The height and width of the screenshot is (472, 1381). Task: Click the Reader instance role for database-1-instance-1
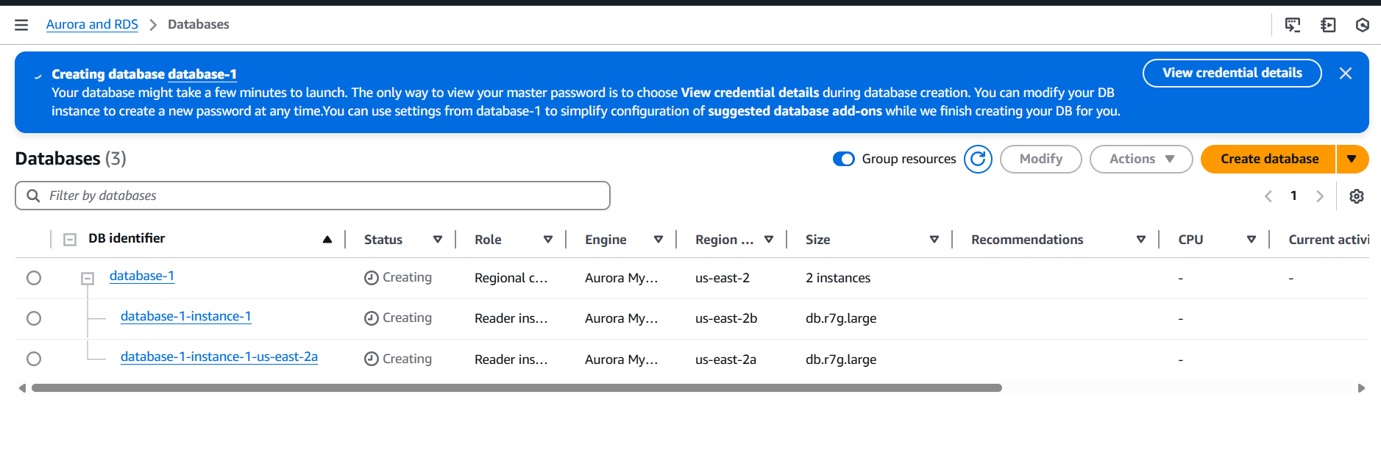pos(511,318)
